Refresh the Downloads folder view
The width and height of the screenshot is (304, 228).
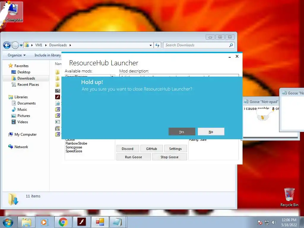pyautogui.click(x=157, y=45)
